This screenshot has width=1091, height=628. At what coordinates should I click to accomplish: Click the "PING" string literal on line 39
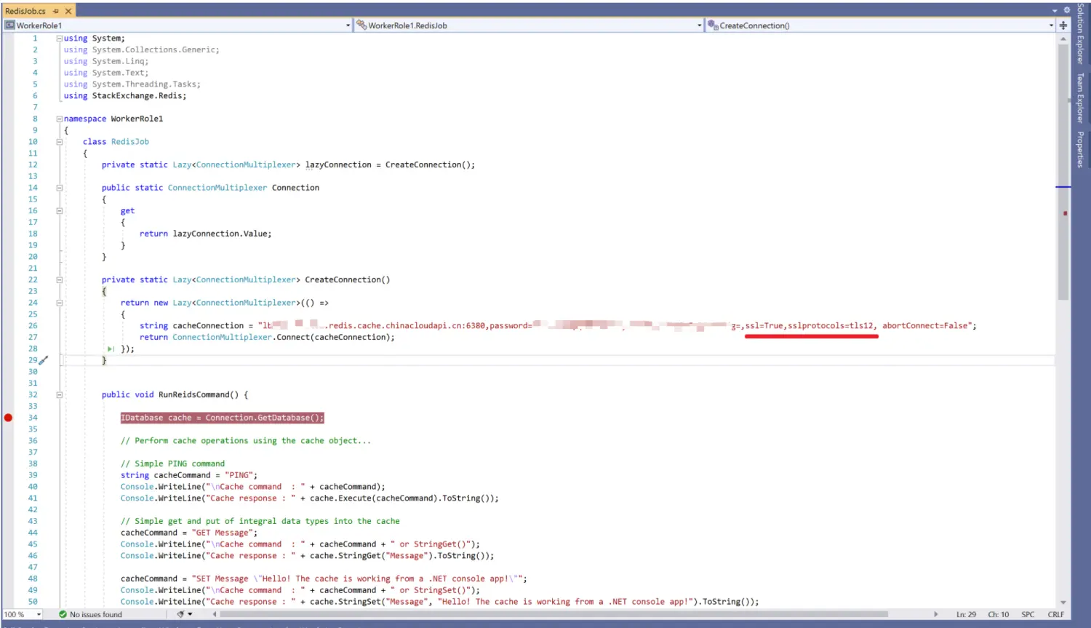point(239,475)
